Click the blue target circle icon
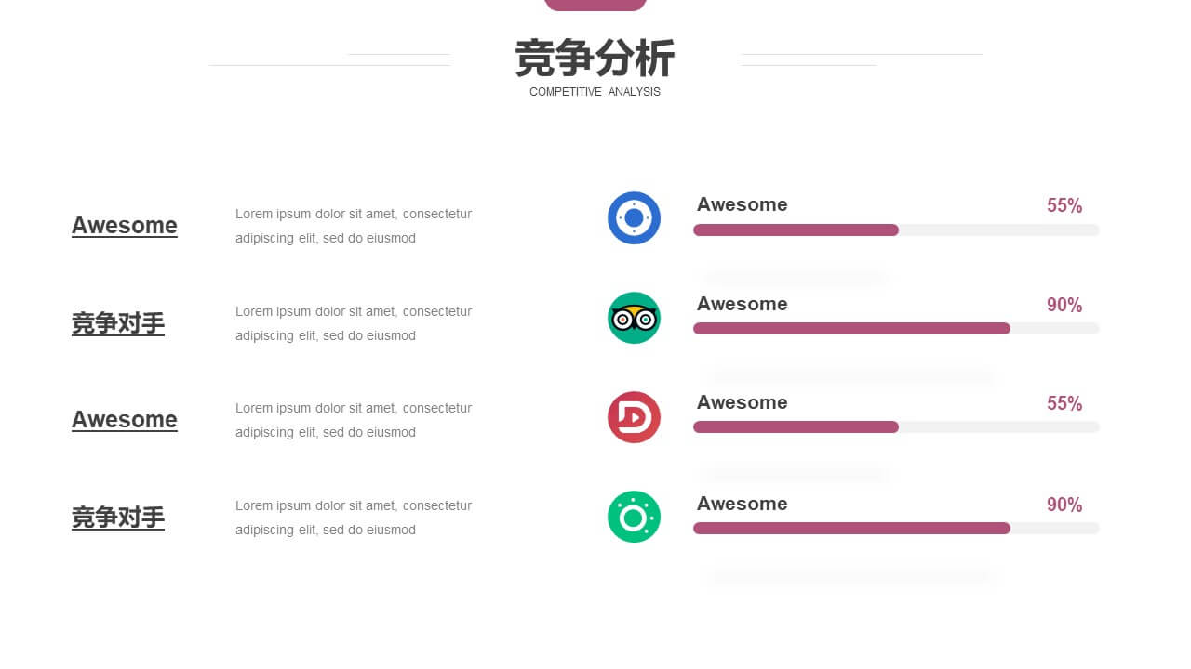1191x669 pixels. click(x=634, y=218)
